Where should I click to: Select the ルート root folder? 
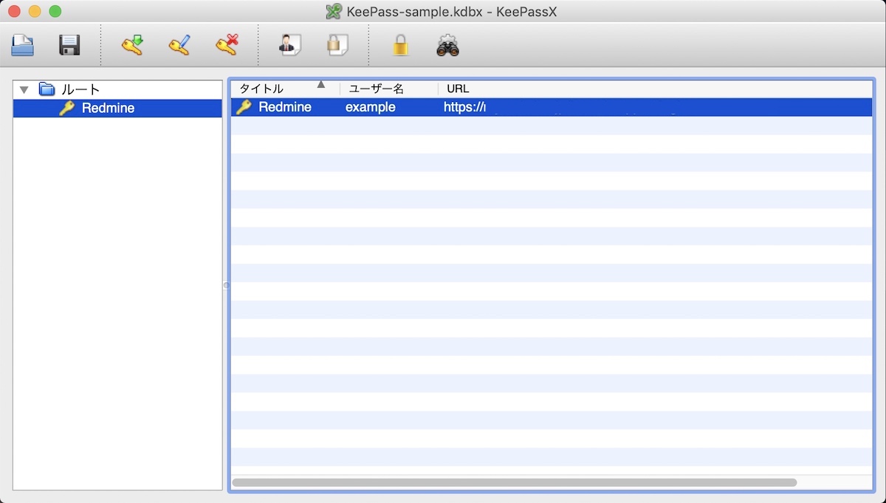coord(80,89)
